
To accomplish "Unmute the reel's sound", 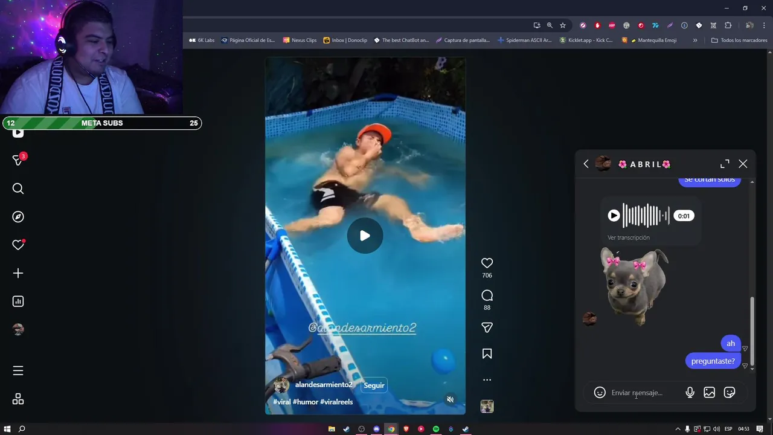I will [450, 399].
